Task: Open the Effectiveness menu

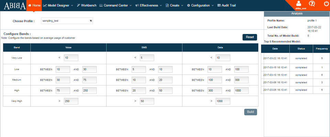Action: 148,5
